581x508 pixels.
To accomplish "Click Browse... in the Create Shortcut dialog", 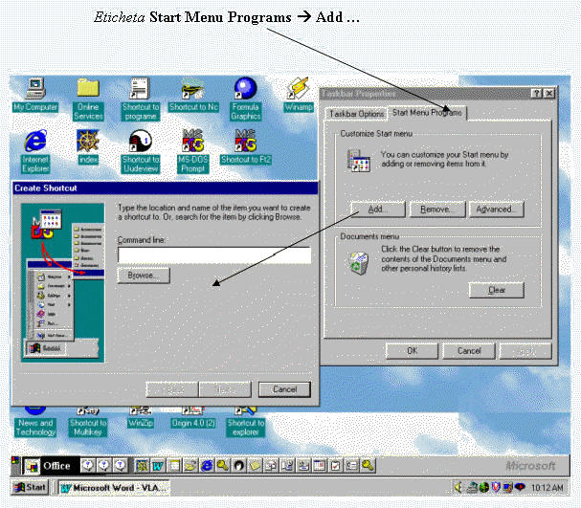I will click(x=144, y=276).
